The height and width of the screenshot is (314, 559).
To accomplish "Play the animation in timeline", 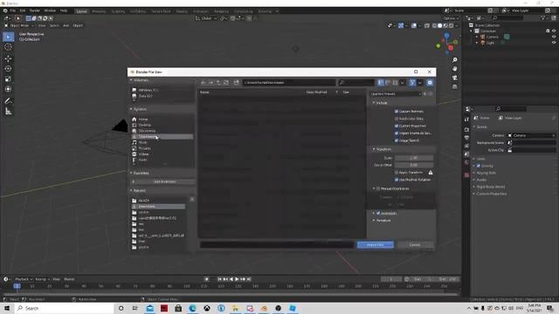I will click(x=237, y=279).
